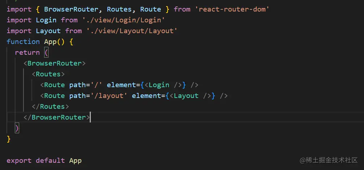Click the opening <Routes> tag
Image resolution: width=364 pixels, height=170 pixels.
(48, 74)
